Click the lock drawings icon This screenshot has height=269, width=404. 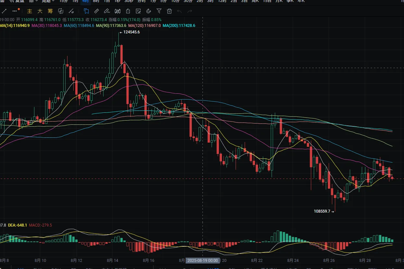128,11
